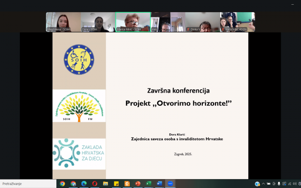Click the Zaklada Hrvatska za djecu logo

pyautogui.click(x=79, y=154)
